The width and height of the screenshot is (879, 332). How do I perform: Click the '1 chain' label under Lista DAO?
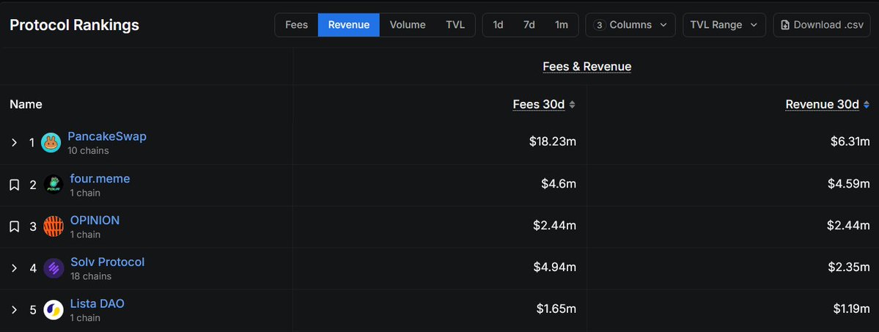tap(85, 318)
